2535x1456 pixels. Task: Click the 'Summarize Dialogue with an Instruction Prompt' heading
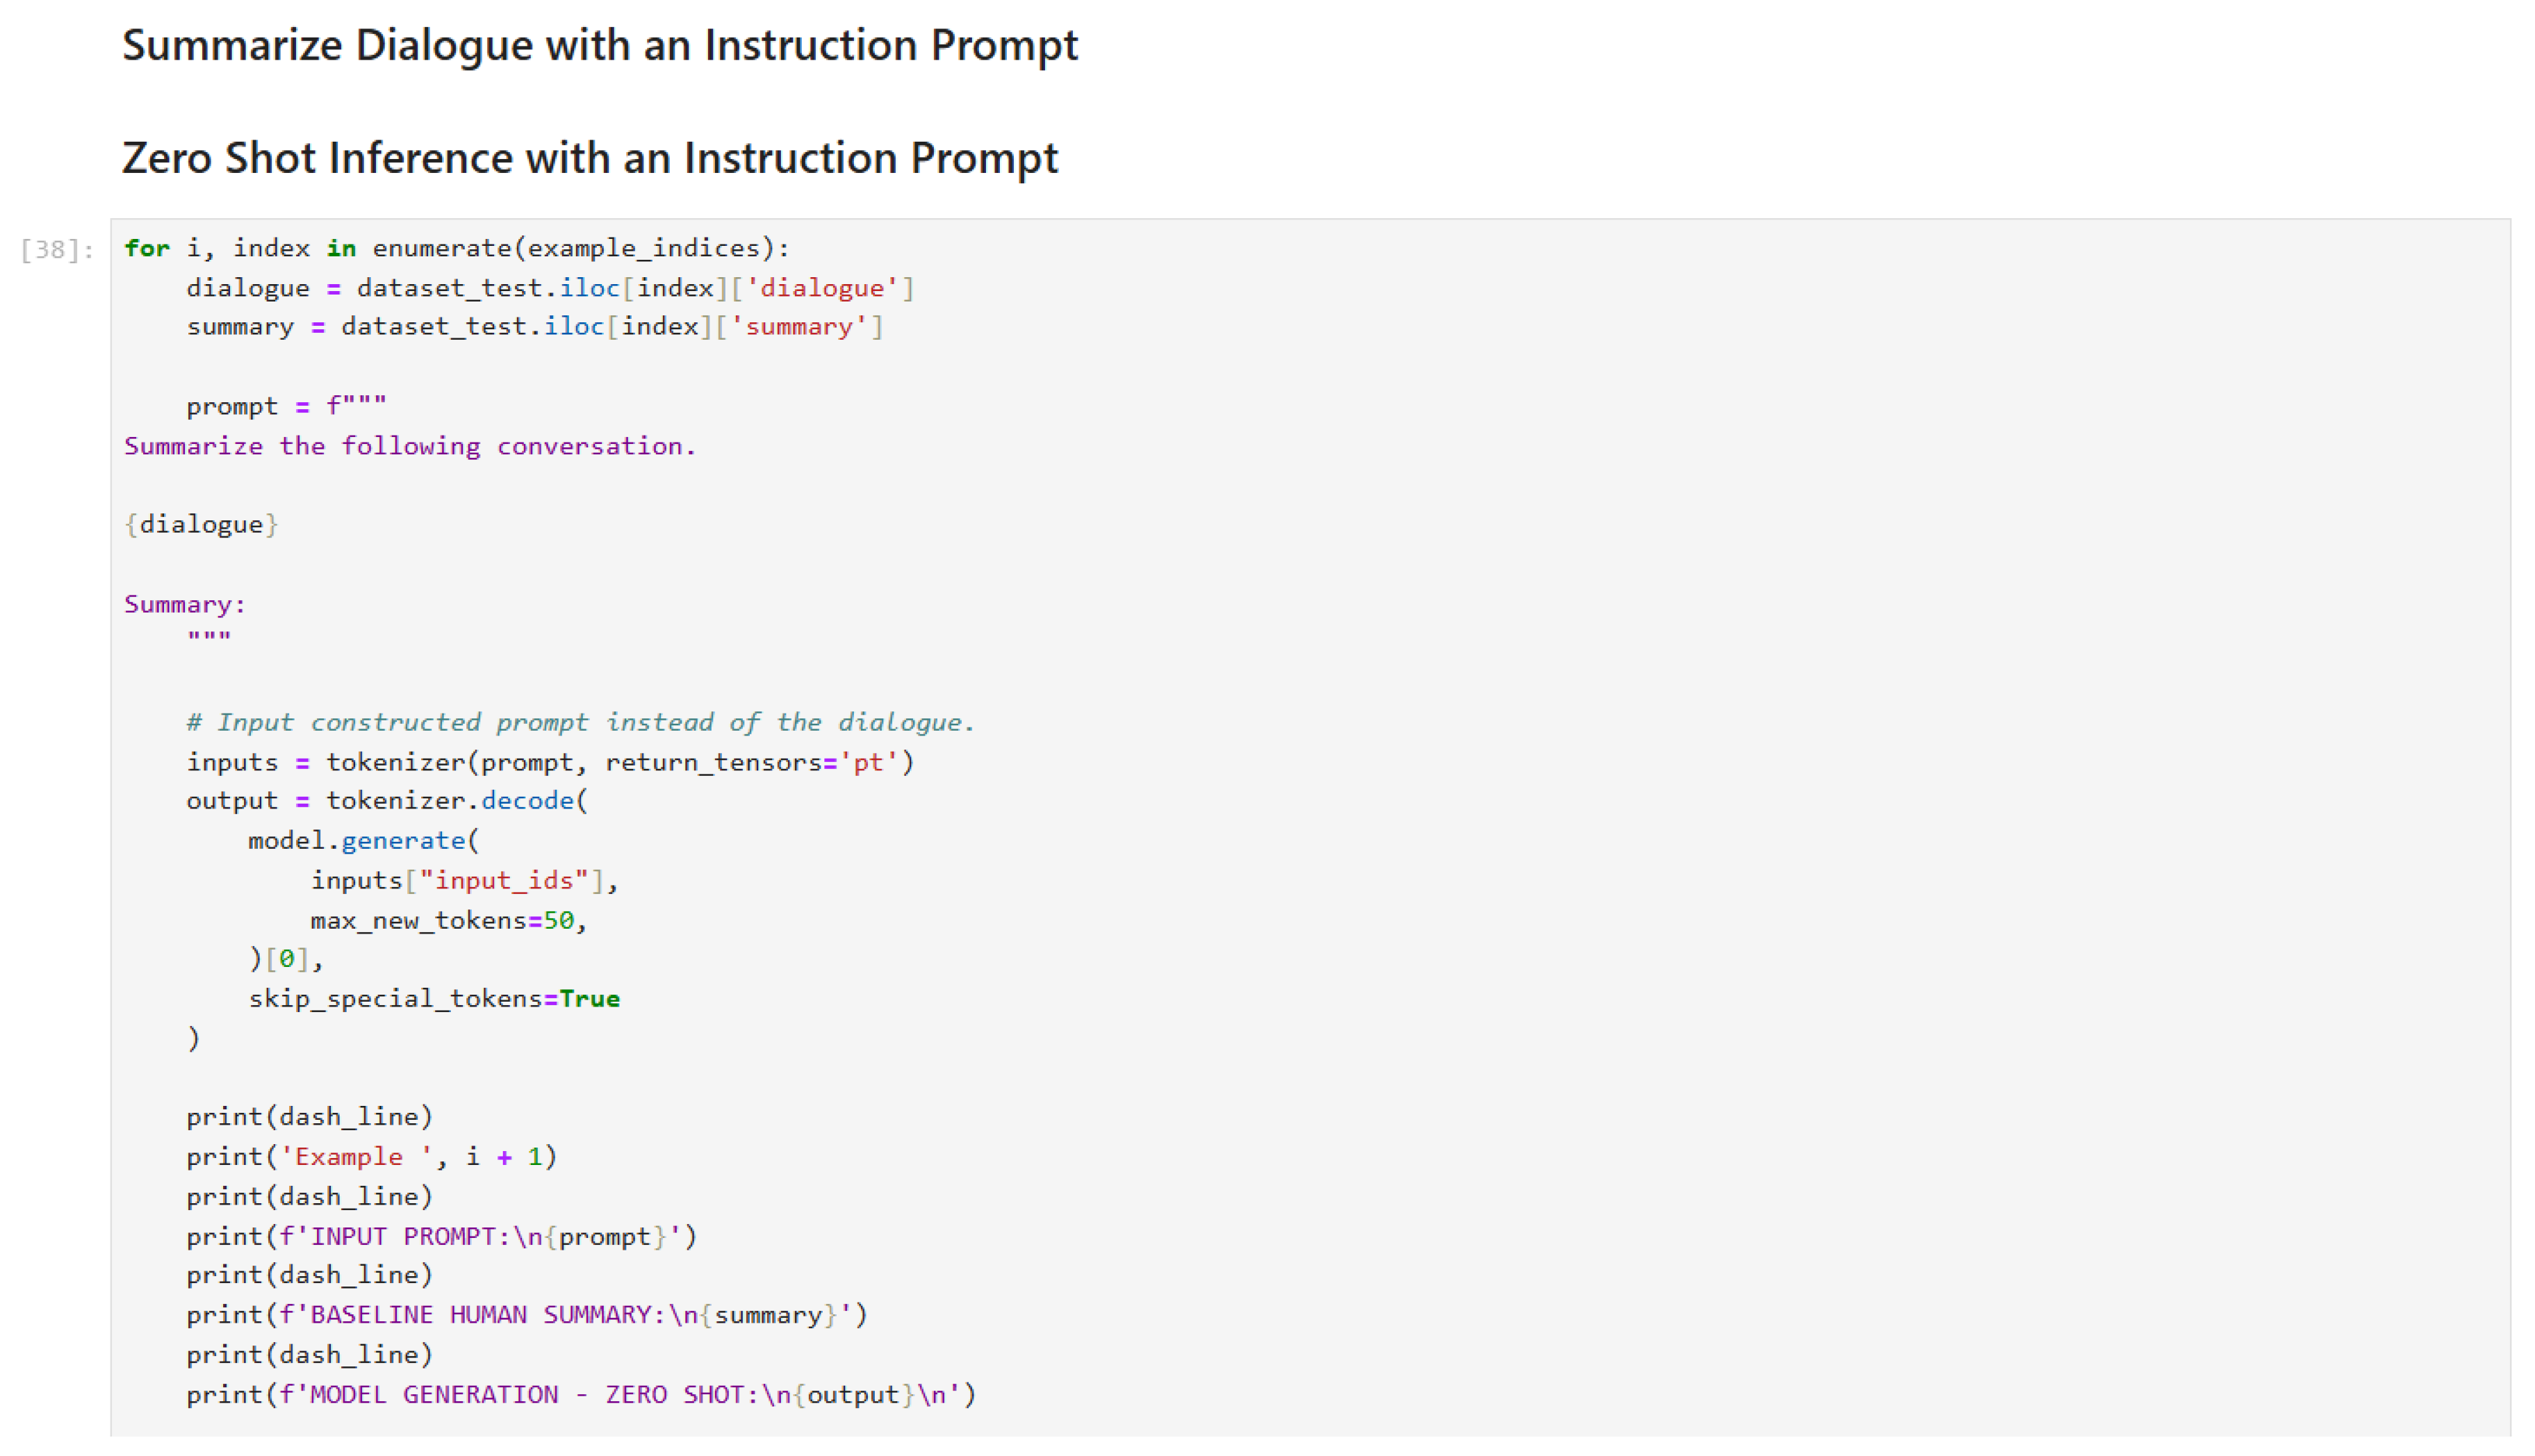click(599, 46)
